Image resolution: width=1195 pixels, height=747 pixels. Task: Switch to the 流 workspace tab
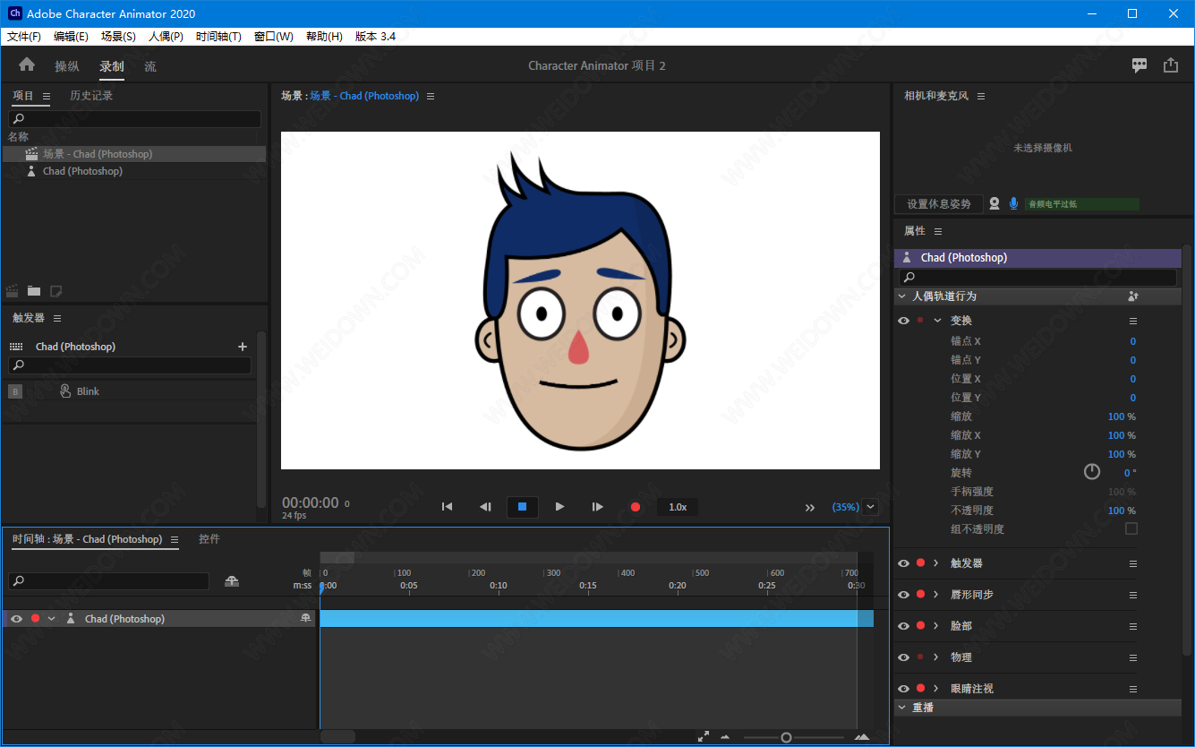coord(150,66)
